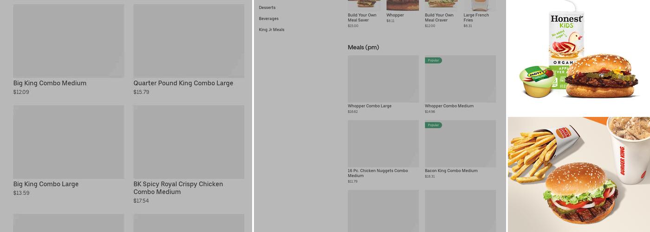Click the $12.00 Meal Craver price
The image size is (650, 232).
click(430, 26)
